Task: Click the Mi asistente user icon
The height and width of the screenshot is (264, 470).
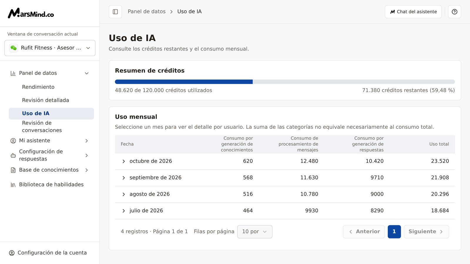Action: 13,141
